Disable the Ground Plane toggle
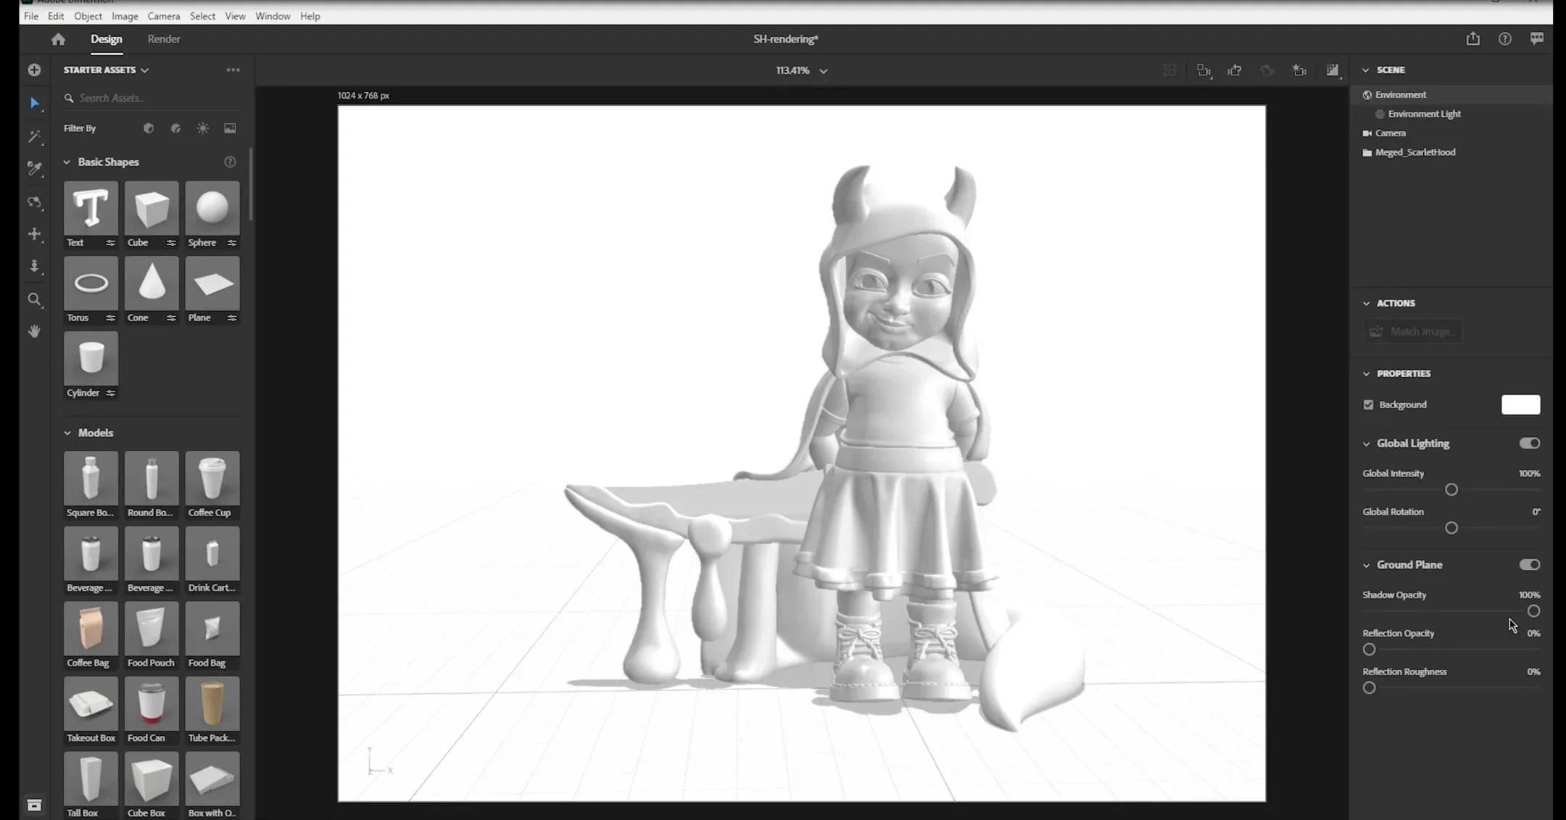This screenshot has height=820, width=1566. (x=1529, y=565)
